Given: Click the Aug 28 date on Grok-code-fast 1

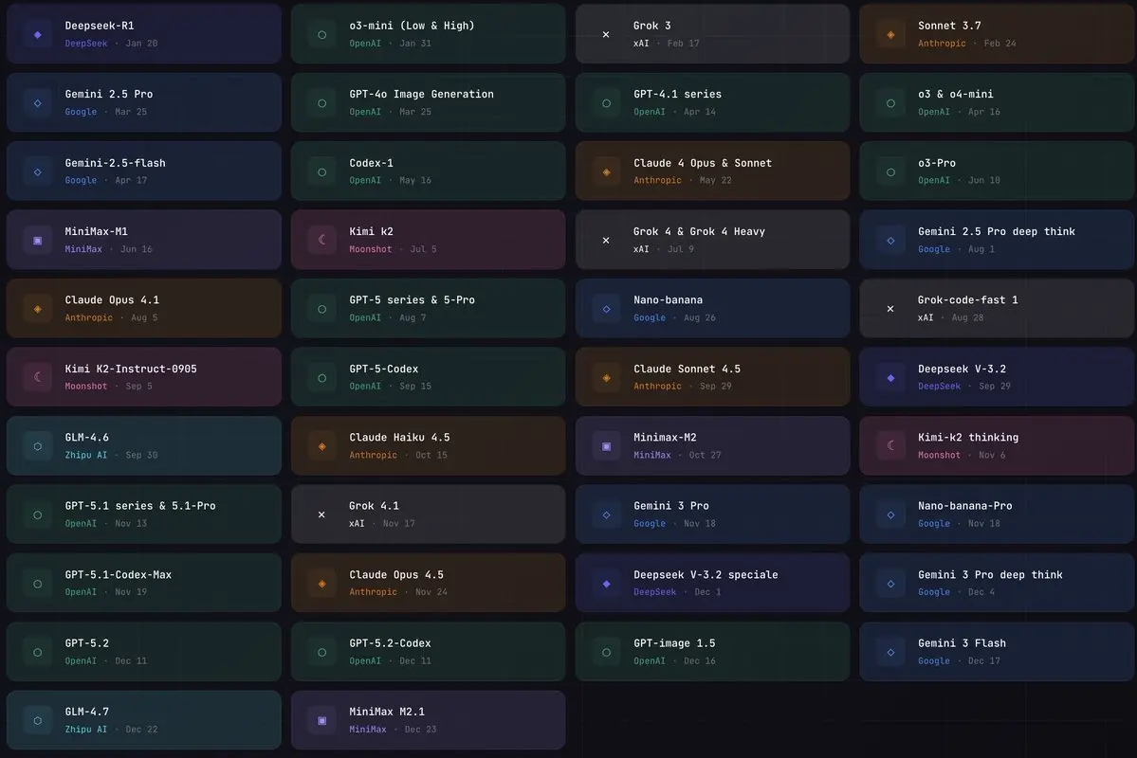Looking at the screenshot, I should click(967, 318).
